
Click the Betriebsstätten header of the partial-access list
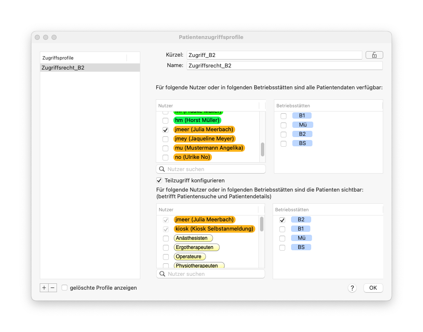click(x=328, y=210)
